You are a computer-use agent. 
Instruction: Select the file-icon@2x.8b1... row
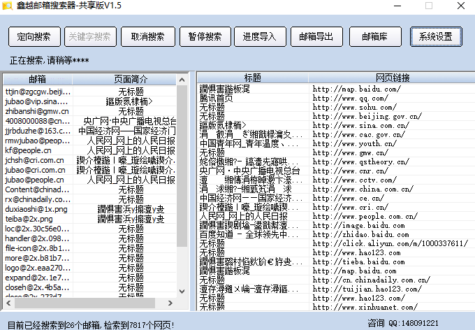tap(89, 248)
